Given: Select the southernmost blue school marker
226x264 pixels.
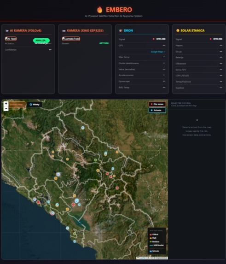Looking at the screenshot, I should tap(75, 241).
